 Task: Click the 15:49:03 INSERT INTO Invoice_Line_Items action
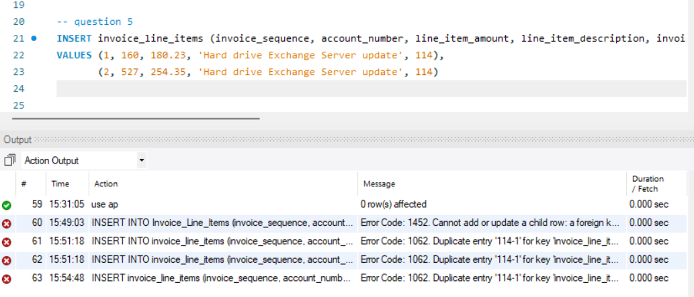(x=222, y=223)
